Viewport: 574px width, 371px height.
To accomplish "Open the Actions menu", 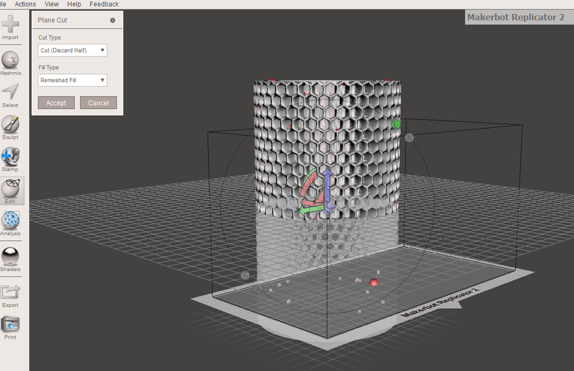I will pyautogui.click(x=25, y=4).
